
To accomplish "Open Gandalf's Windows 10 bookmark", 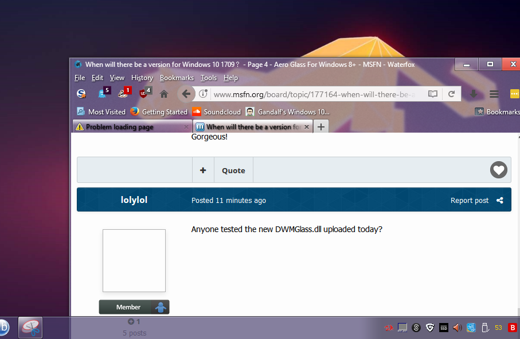I will point(288,112).
